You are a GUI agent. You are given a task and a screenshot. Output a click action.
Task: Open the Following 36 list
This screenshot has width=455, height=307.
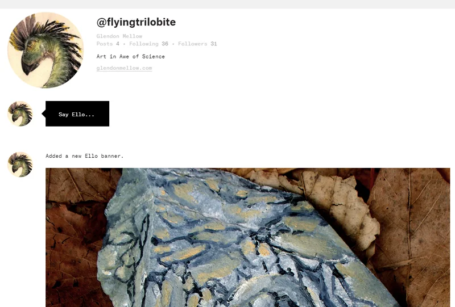click(x=148, y=44)
